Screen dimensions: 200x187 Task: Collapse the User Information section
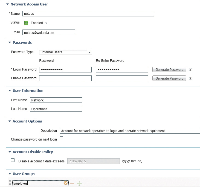click(10, 91)
